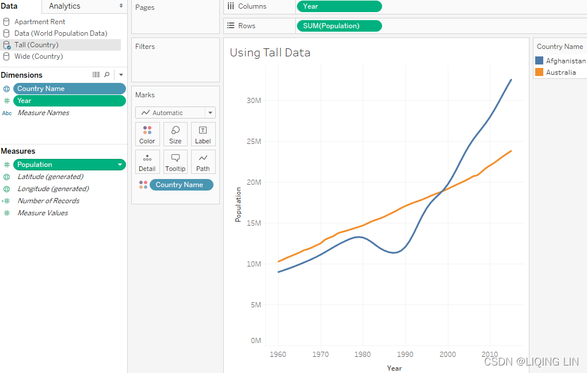587x373 pixels.
Task: Switch to the Data pane tab
Action: coord(9,6)
